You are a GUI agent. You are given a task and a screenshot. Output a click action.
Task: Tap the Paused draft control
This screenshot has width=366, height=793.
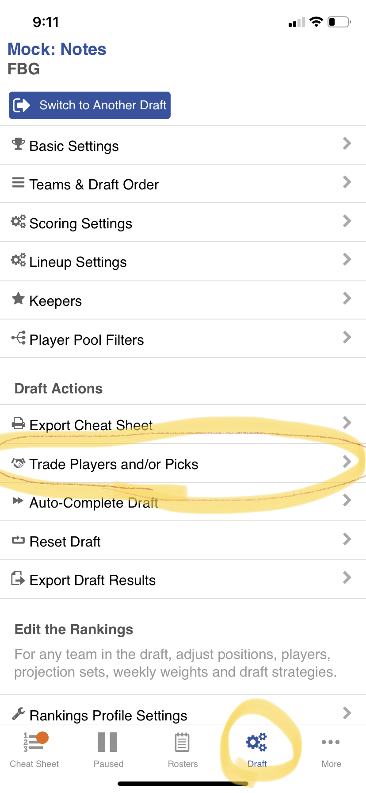pyautogui.click(x=108, y=749)
